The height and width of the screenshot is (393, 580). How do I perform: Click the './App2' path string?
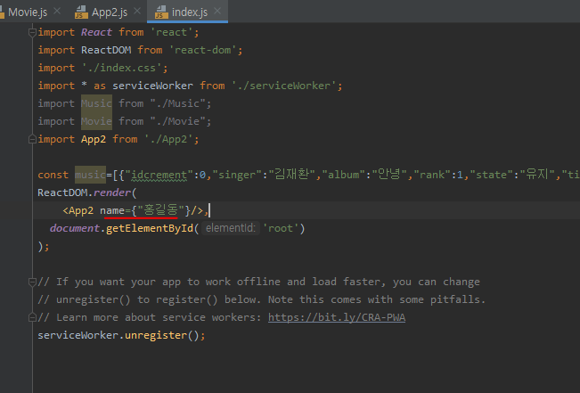coord(167,139)
